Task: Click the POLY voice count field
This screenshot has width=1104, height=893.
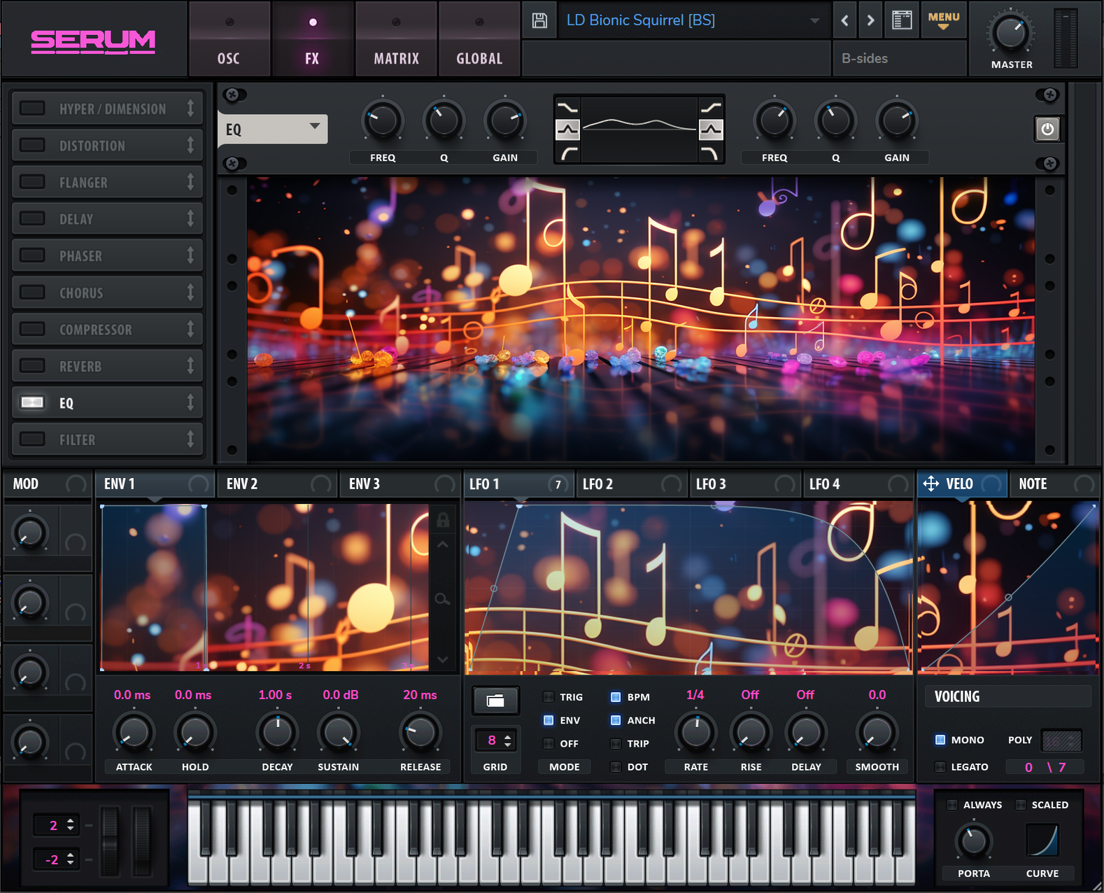Action: (x=1061, y=740)
